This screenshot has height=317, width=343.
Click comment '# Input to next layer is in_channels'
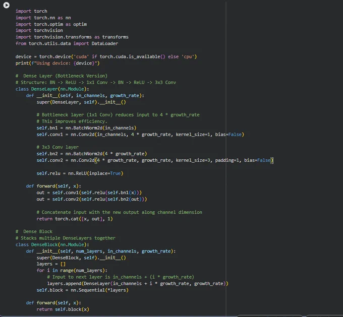point(121,277)
